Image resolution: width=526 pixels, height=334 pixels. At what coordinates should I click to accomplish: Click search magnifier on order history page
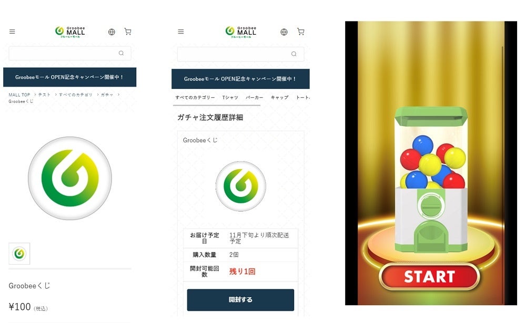(294, 54)
